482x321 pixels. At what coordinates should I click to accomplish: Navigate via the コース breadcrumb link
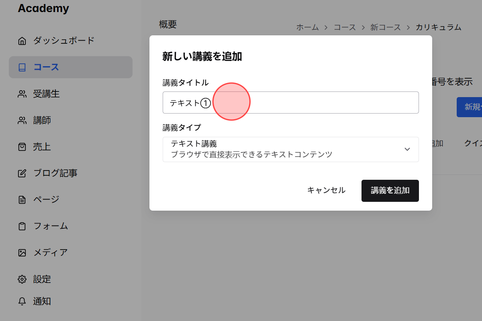[x=345, y=27]
